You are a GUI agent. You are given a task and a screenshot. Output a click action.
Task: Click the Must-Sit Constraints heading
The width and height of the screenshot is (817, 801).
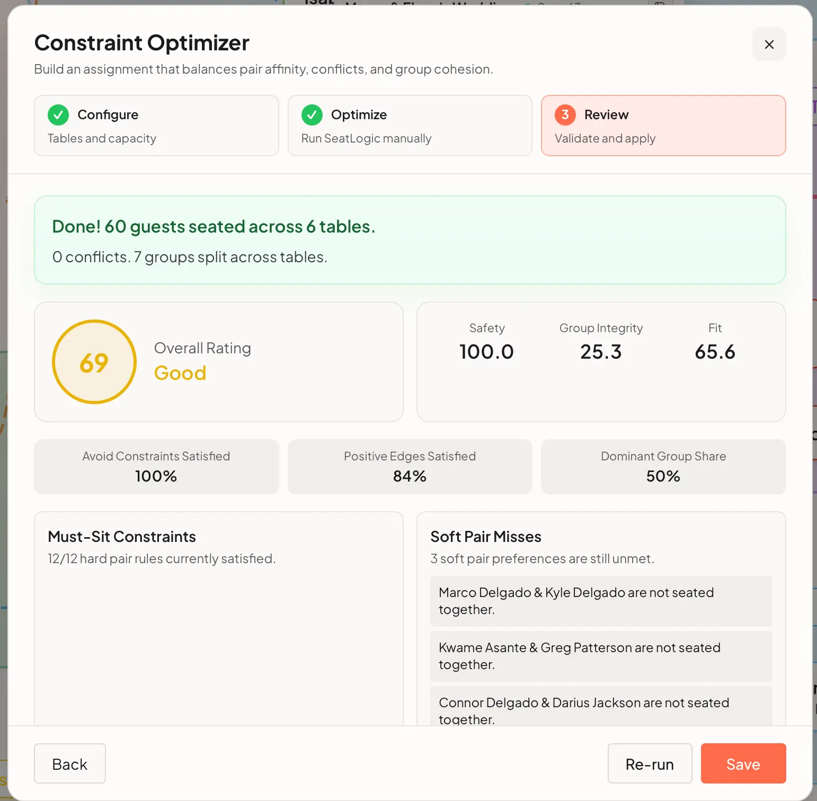click(x=122, y=537)
